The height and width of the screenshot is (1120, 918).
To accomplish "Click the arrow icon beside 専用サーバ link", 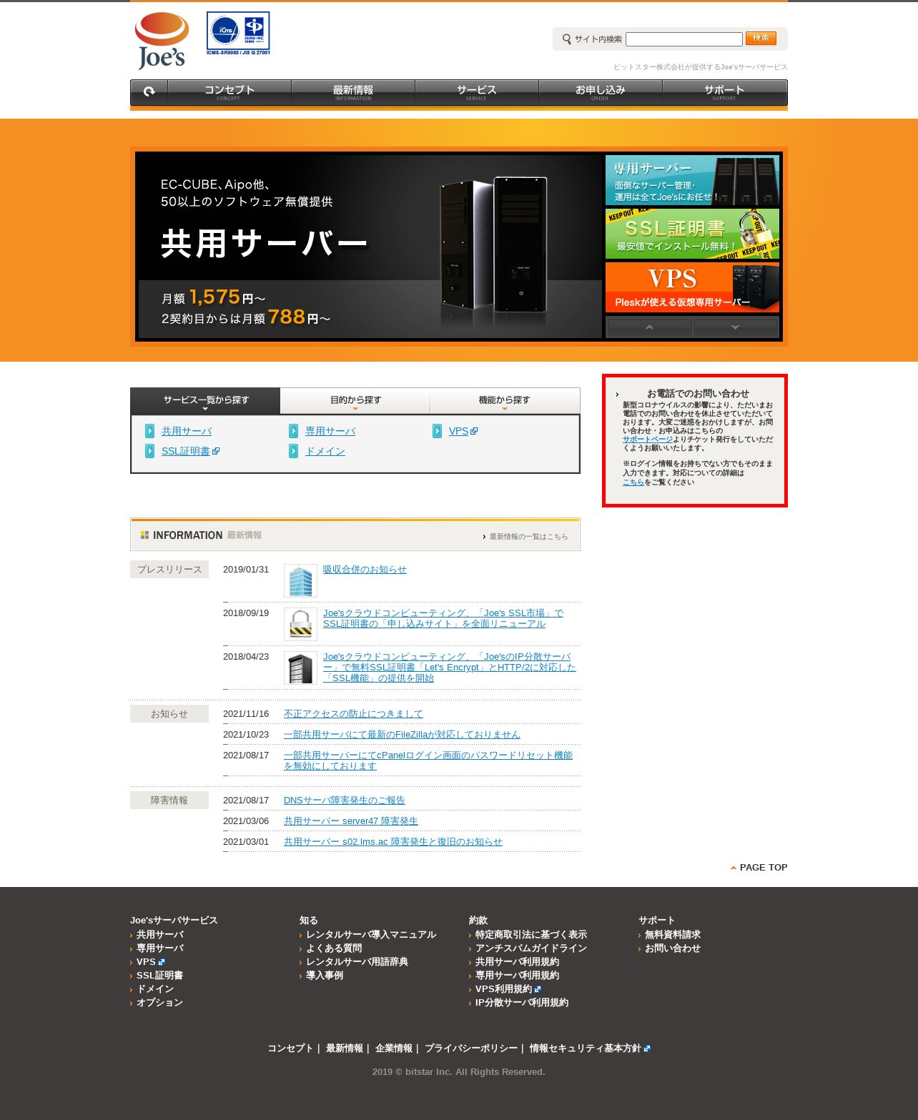I will coord(293,431).
